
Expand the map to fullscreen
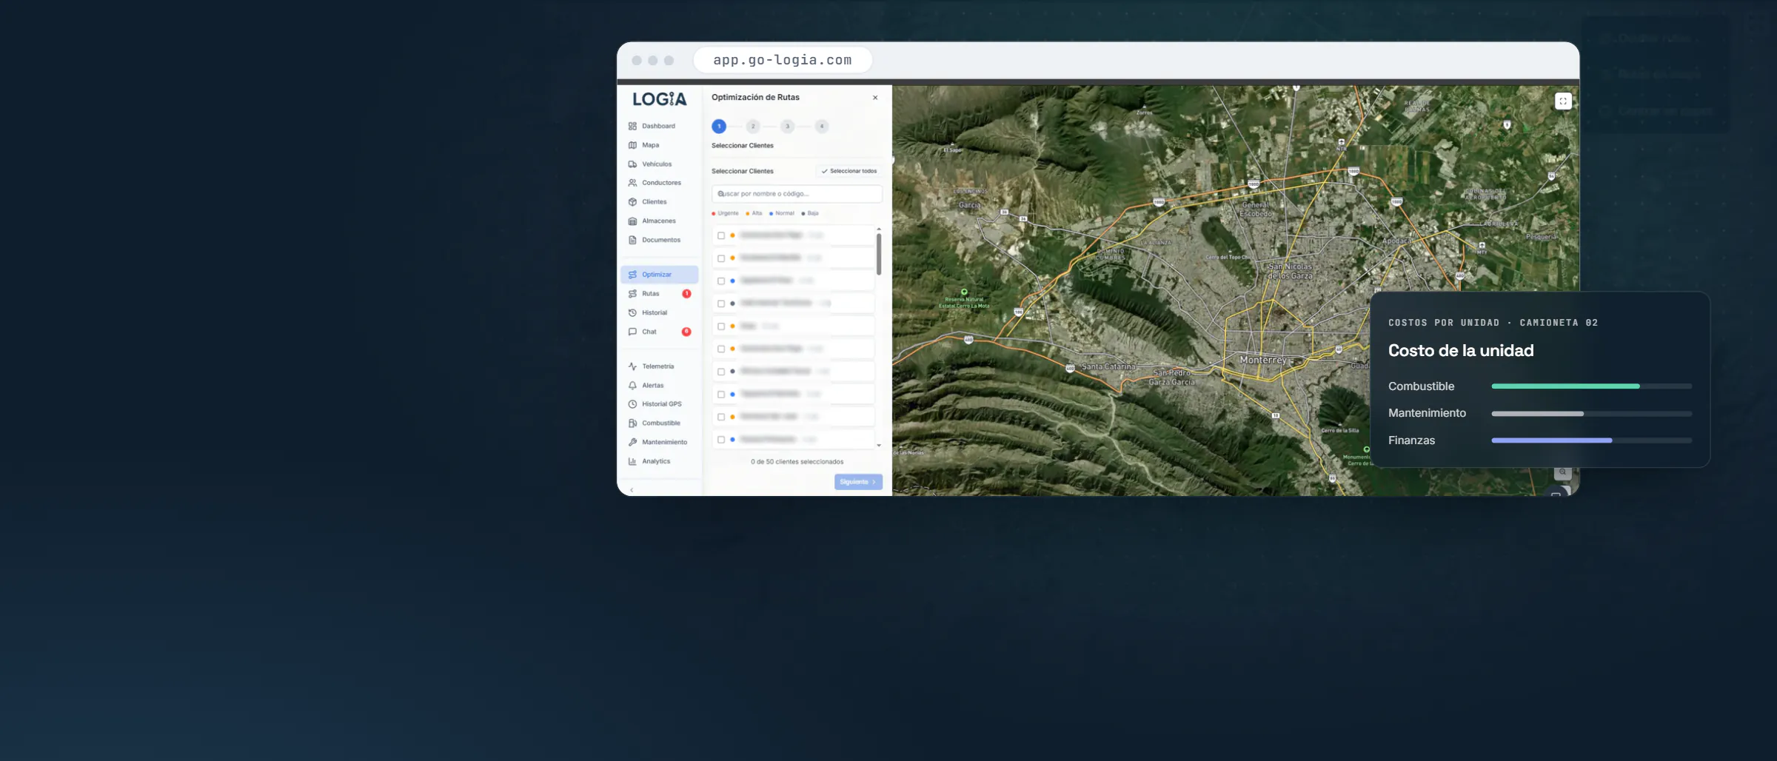pyautogui.click(x=1563, y=101)
